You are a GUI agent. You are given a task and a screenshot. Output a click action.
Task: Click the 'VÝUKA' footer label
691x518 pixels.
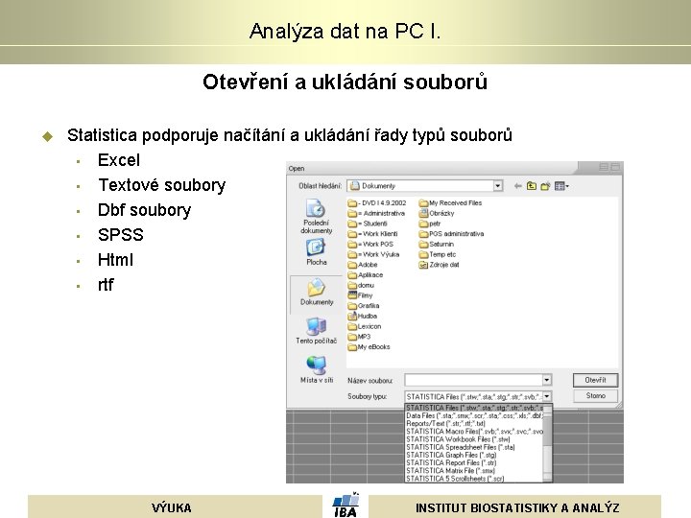click(172, 507)
